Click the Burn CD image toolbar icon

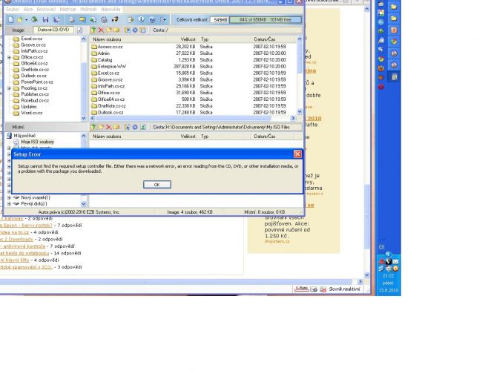click(115, 19)
